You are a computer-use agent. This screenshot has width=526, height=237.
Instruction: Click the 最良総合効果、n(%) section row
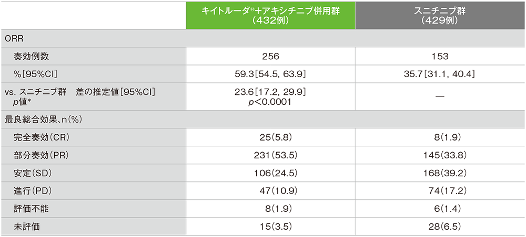[x=263, y=120]
